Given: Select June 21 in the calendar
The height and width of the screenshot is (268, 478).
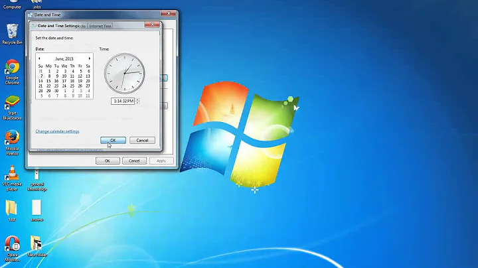Looking at the screenshot, I should click(40, 86).
